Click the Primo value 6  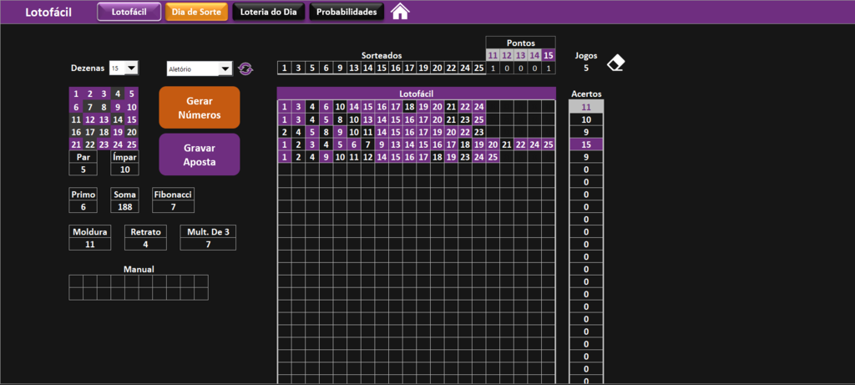click(x=83, y=206)
